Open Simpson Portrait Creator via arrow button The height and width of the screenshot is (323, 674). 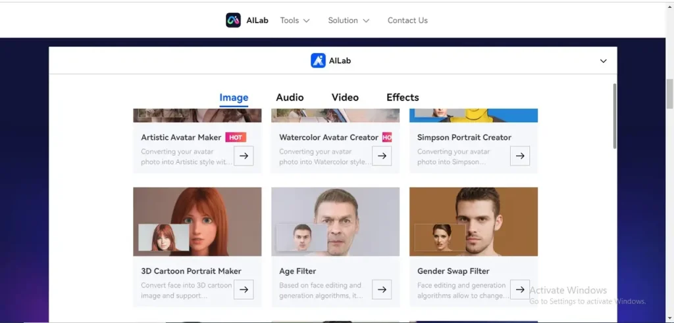(520, 156)
